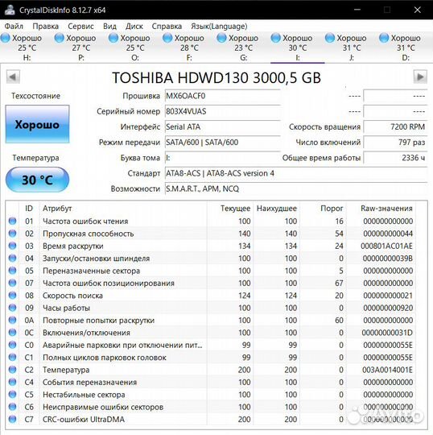Click status icon of Пропускная способность row
Image resolution: width=433 pixels, height=435 pixels.
pos(12,234)
